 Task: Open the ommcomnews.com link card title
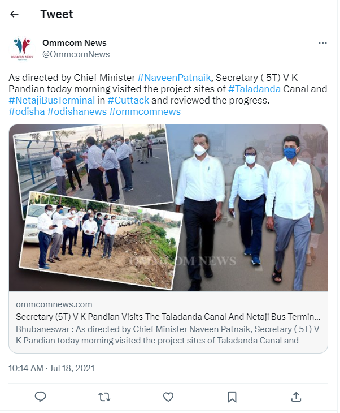[x=168, y=316]
